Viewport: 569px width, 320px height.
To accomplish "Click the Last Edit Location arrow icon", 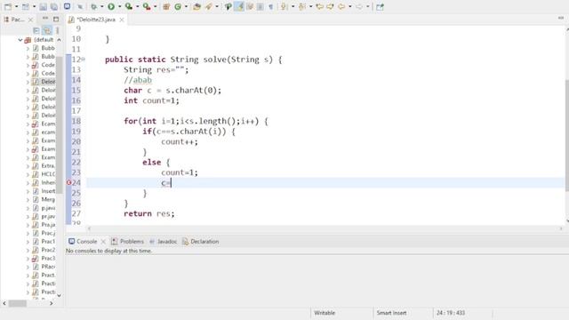I will [319, 6].
